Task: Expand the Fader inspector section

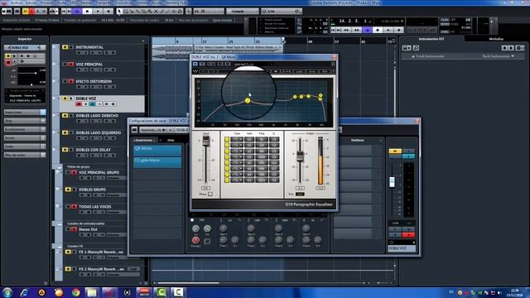Action: coord(25,147)
